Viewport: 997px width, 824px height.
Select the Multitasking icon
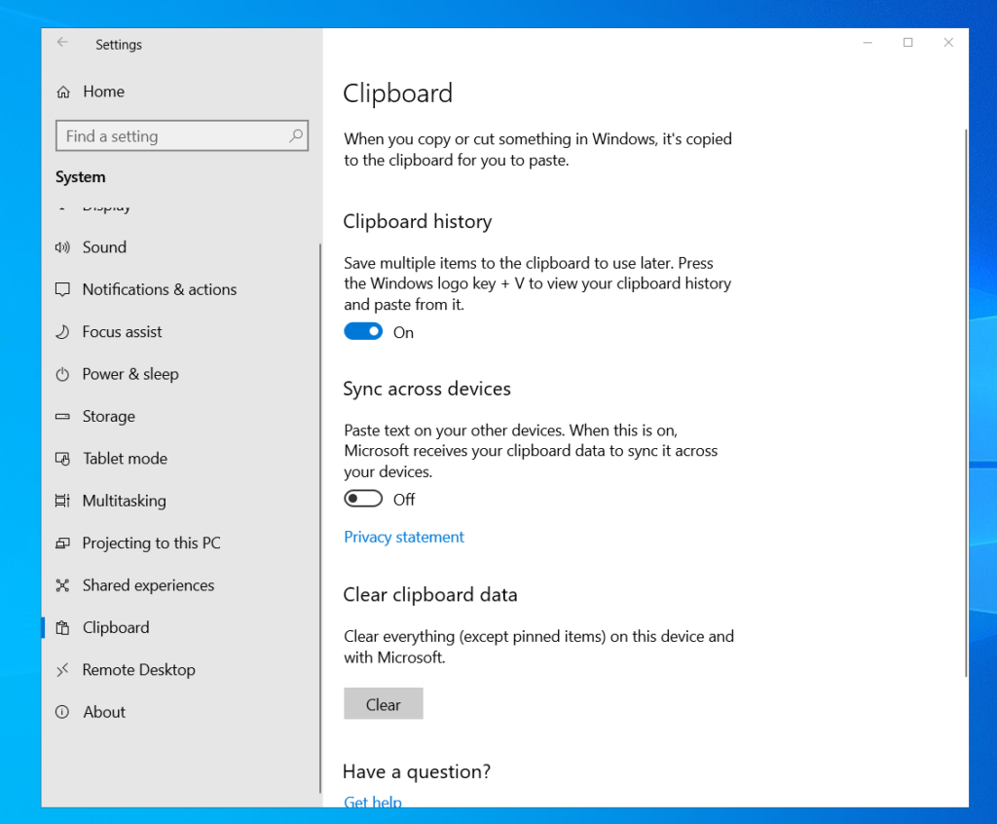[x=61, y=501]
